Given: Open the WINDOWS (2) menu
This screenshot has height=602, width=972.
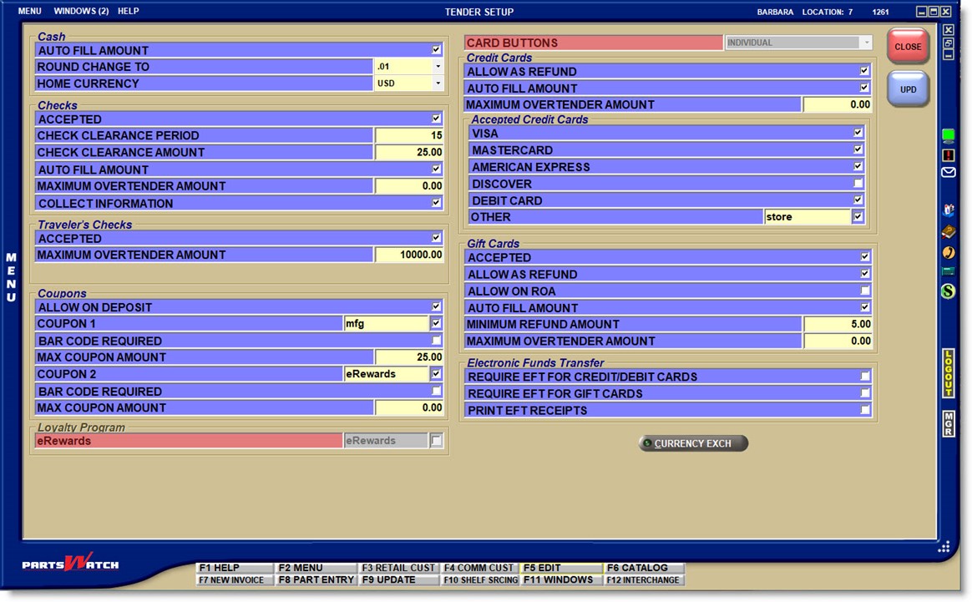Looking at the screenshot, I should [x=81, y=12].
